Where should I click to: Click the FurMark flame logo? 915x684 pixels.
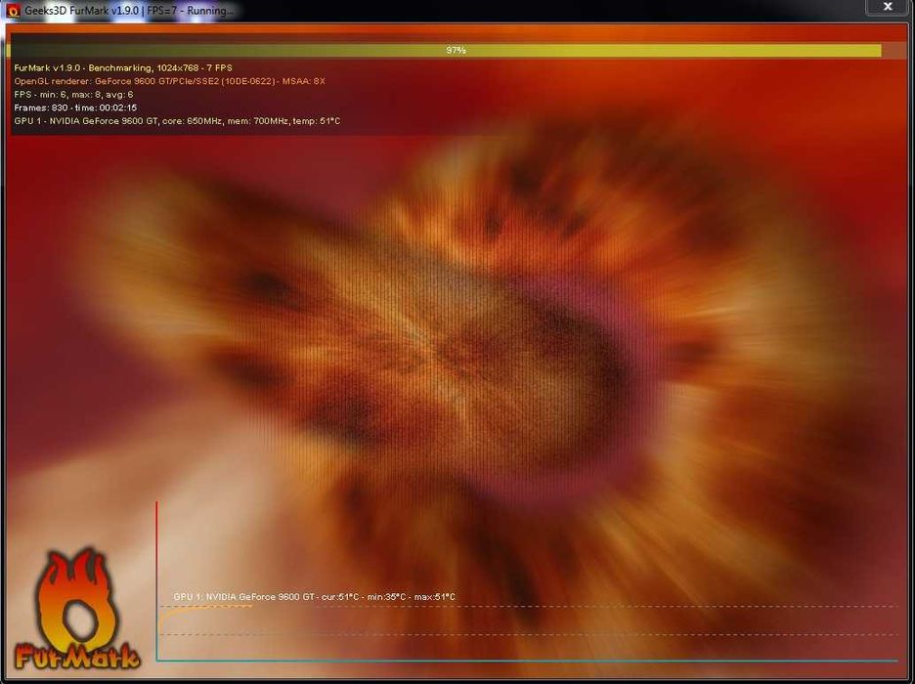click(x=76, y=609)
